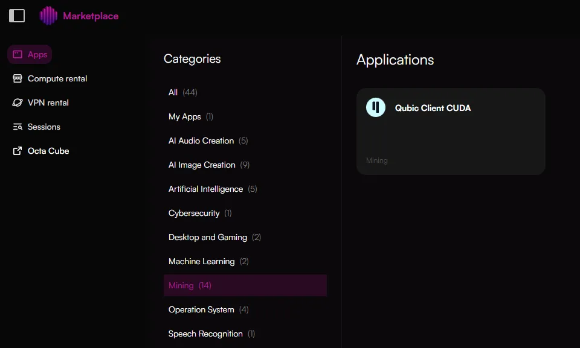Viewport: 580px width, 348px height.
Task: Click the Mining tag on the app card
Action: click(x=377, y=160)
